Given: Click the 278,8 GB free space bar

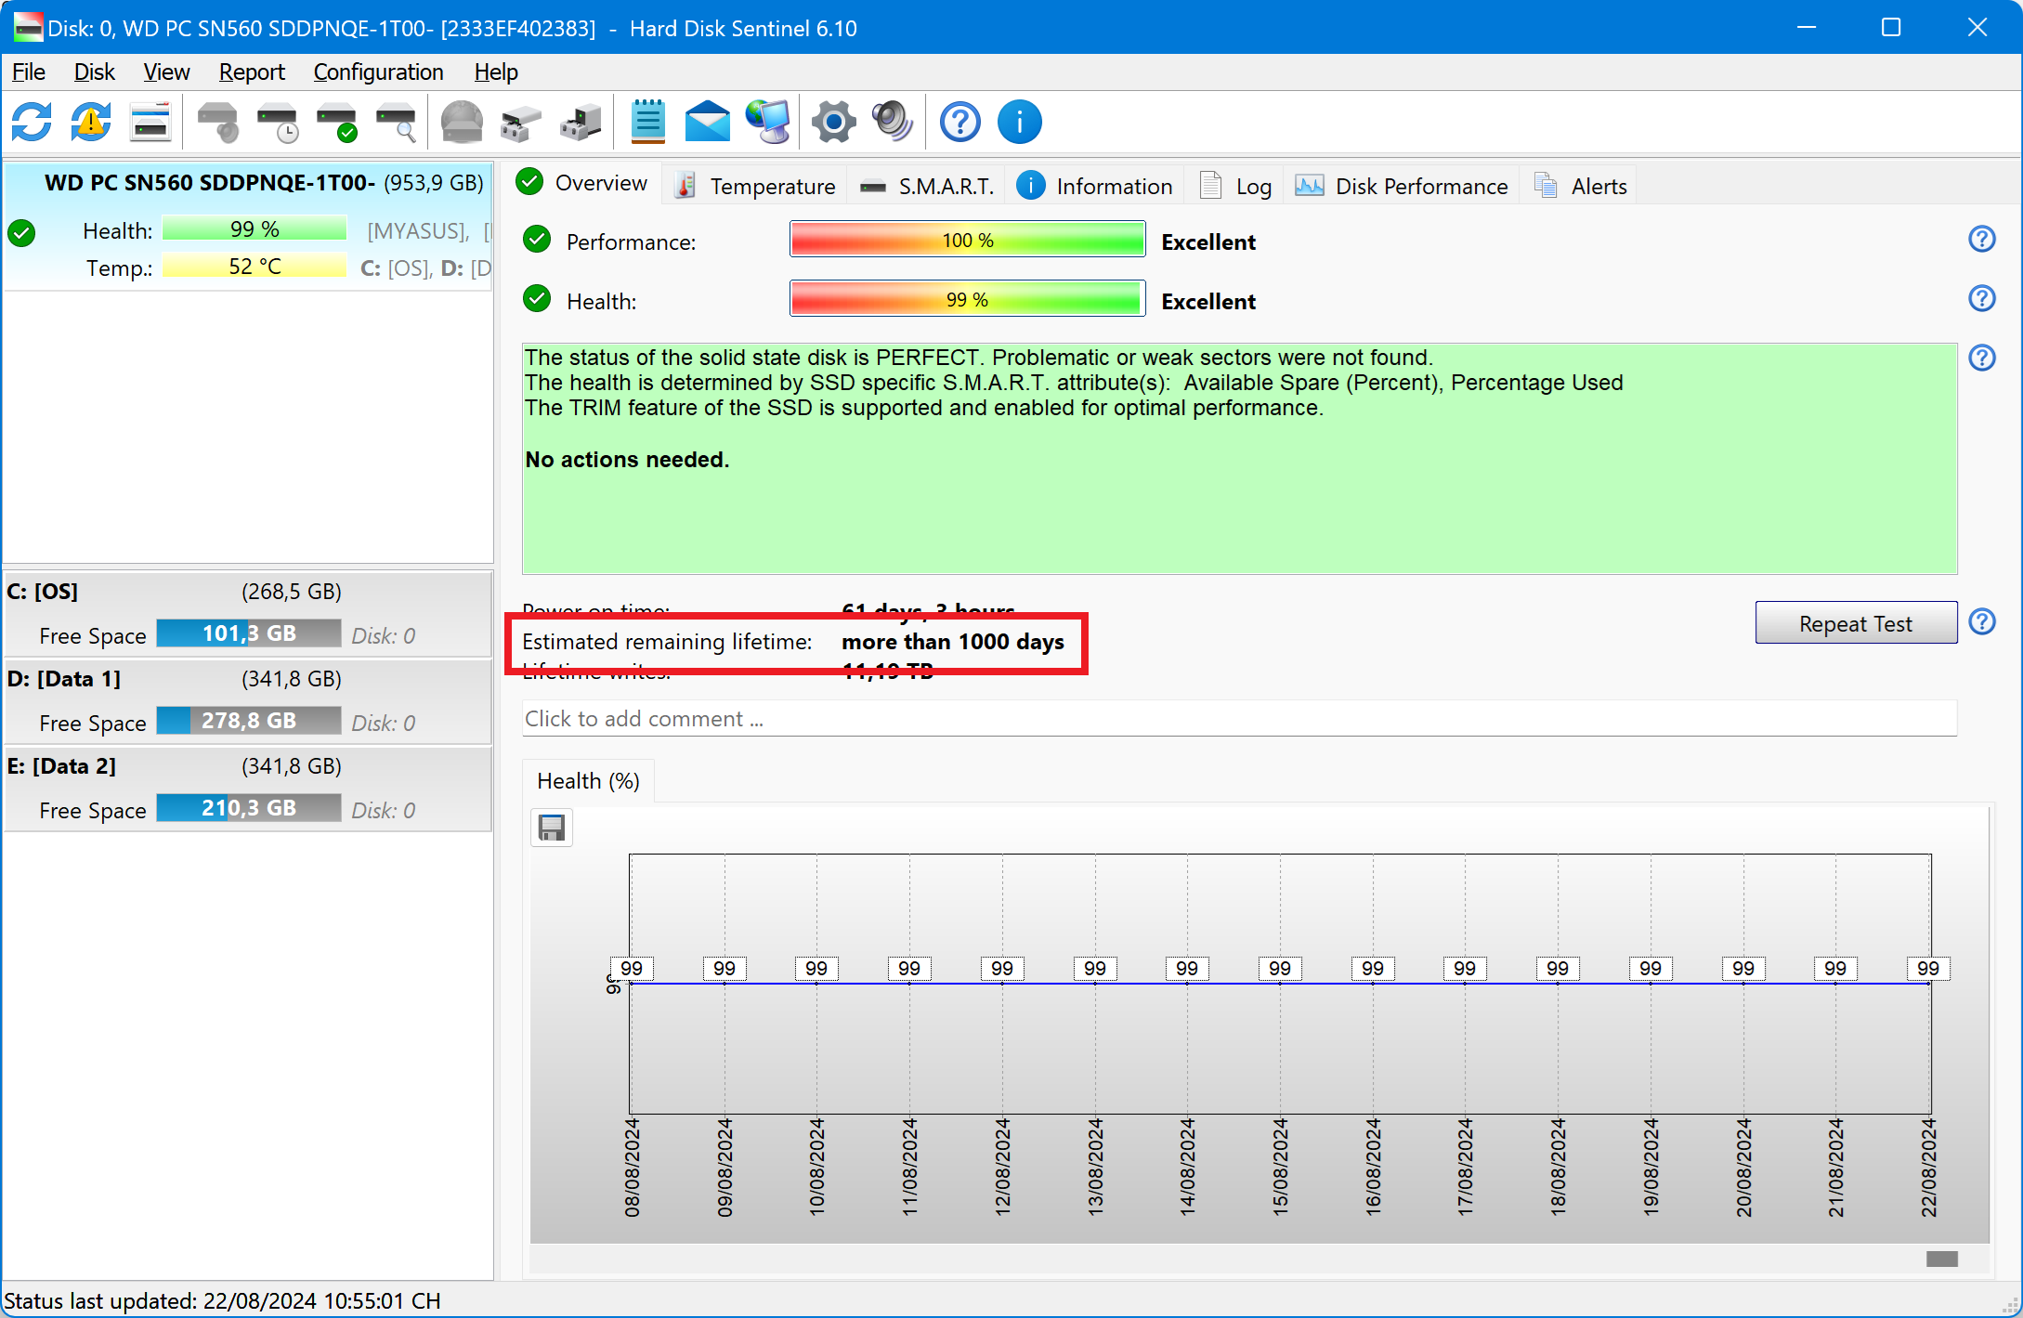Looking at the screenshot, I should coord(249,721).
